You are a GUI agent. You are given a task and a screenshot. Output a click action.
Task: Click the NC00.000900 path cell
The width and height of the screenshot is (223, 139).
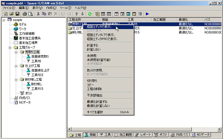pos(213,28)
